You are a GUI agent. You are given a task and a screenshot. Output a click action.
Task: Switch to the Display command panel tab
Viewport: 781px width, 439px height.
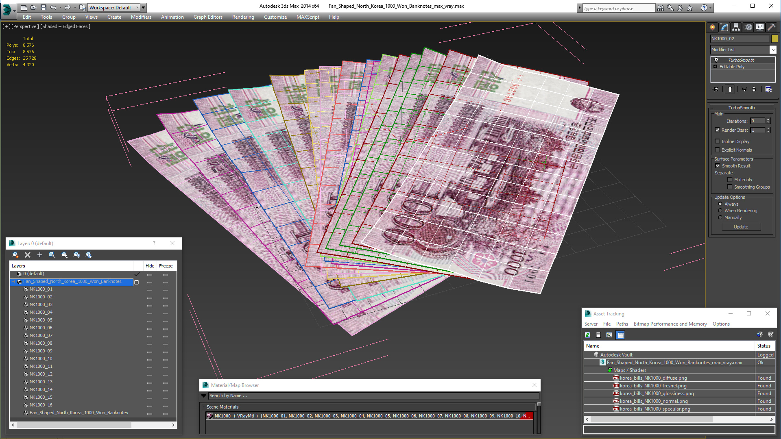pos(760,27)
